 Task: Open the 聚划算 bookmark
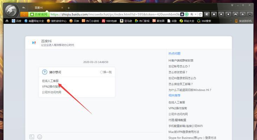(x=158, y=21)
